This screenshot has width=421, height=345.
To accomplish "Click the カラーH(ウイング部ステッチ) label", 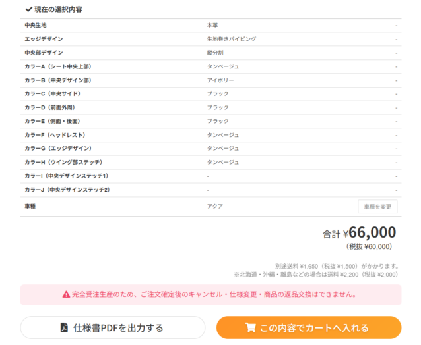I will tap(63, 162).
